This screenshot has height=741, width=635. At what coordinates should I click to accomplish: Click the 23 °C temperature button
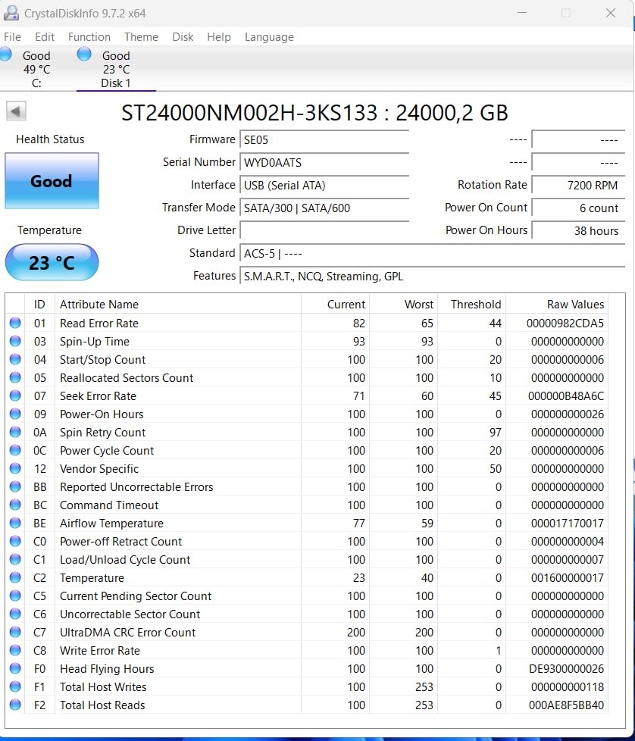point(52,262)
